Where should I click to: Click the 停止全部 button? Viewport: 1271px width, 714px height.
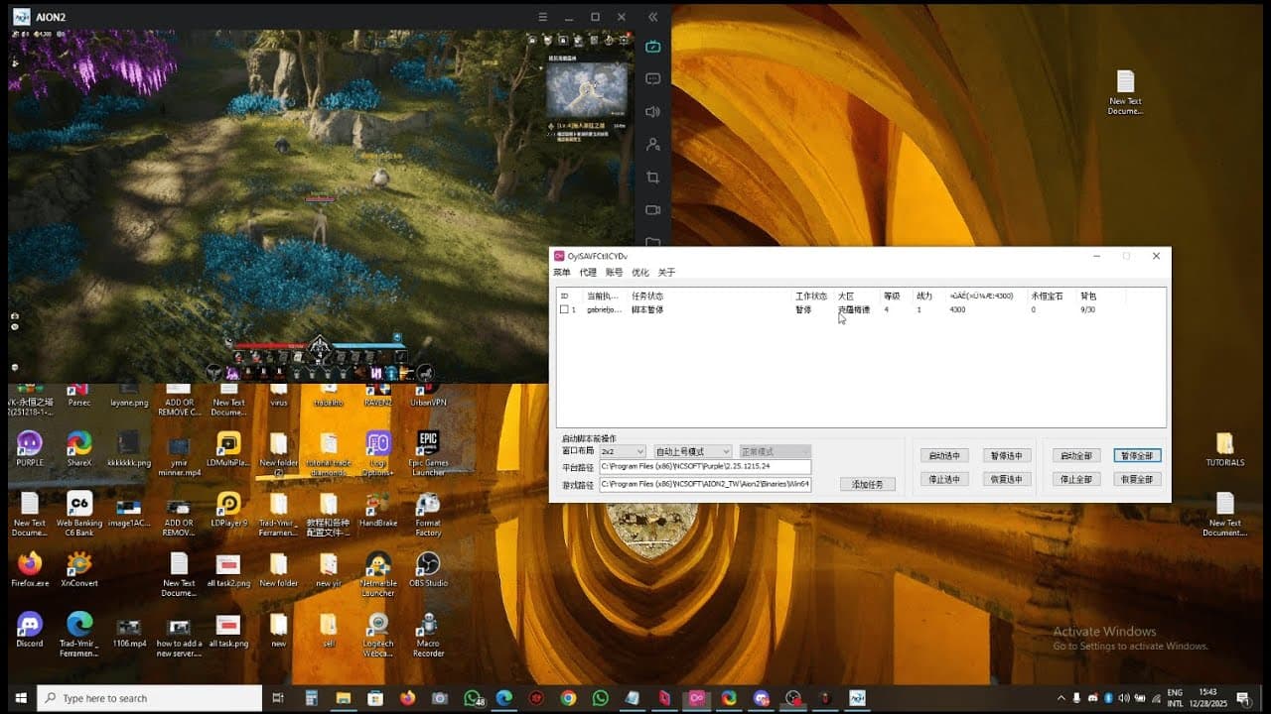[1075, 479]
